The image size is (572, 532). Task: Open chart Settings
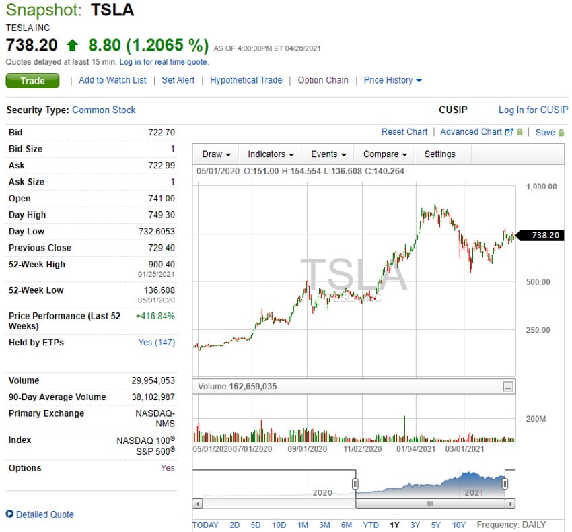tap(439, 154)
